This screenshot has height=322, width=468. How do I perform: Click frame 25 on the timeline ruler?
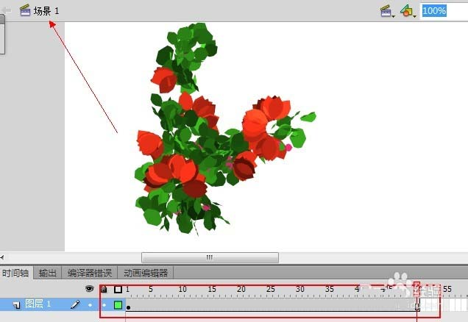(271, 290)
